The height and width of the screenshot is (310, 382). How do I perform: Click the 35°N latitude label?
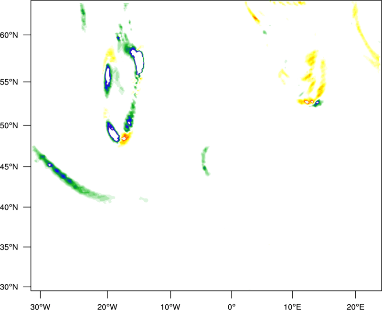[9, 247]
